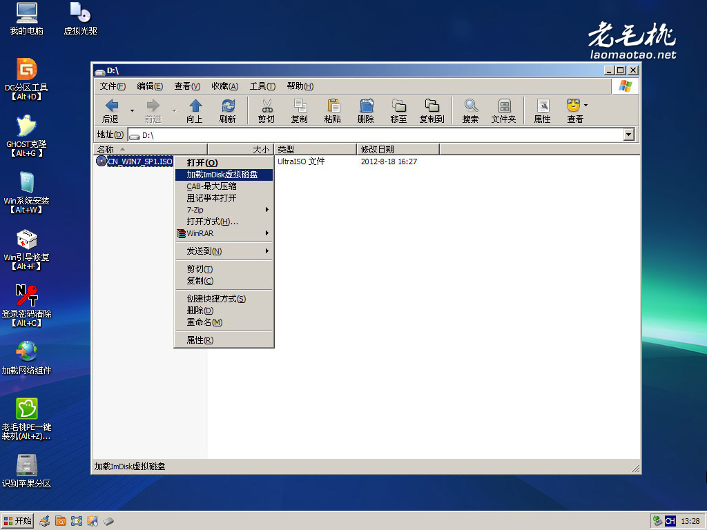Choose 创建快捷方式(S) in the context menu
Viewport: 707px width, 530px height.
pyautogui.click(x=224, y=299)
